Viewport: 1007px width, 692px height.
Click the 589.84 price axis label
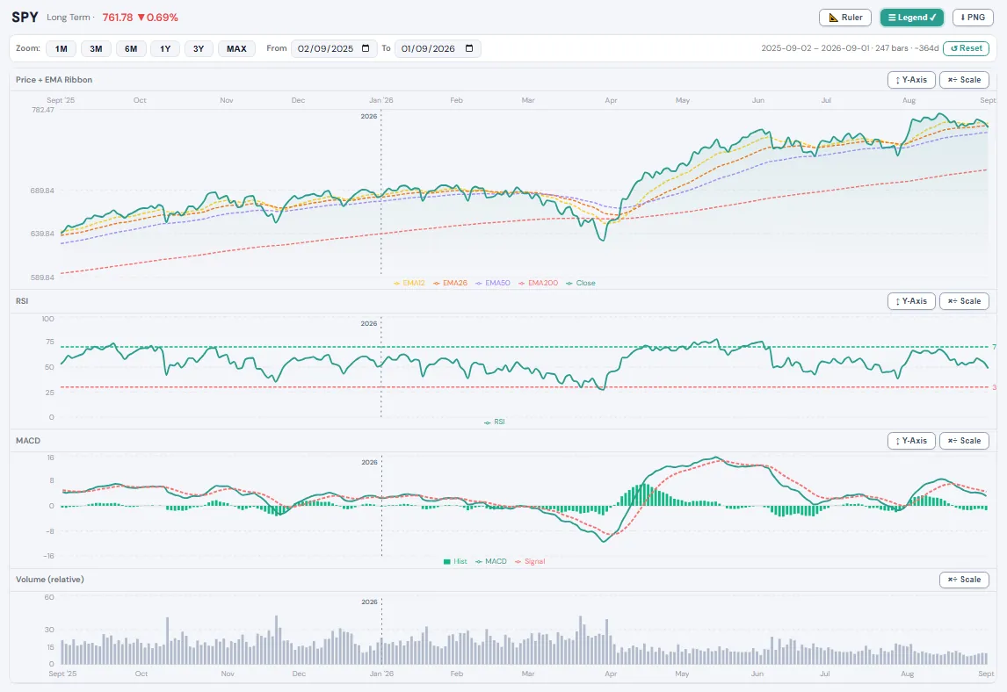(x=43, y=278)
